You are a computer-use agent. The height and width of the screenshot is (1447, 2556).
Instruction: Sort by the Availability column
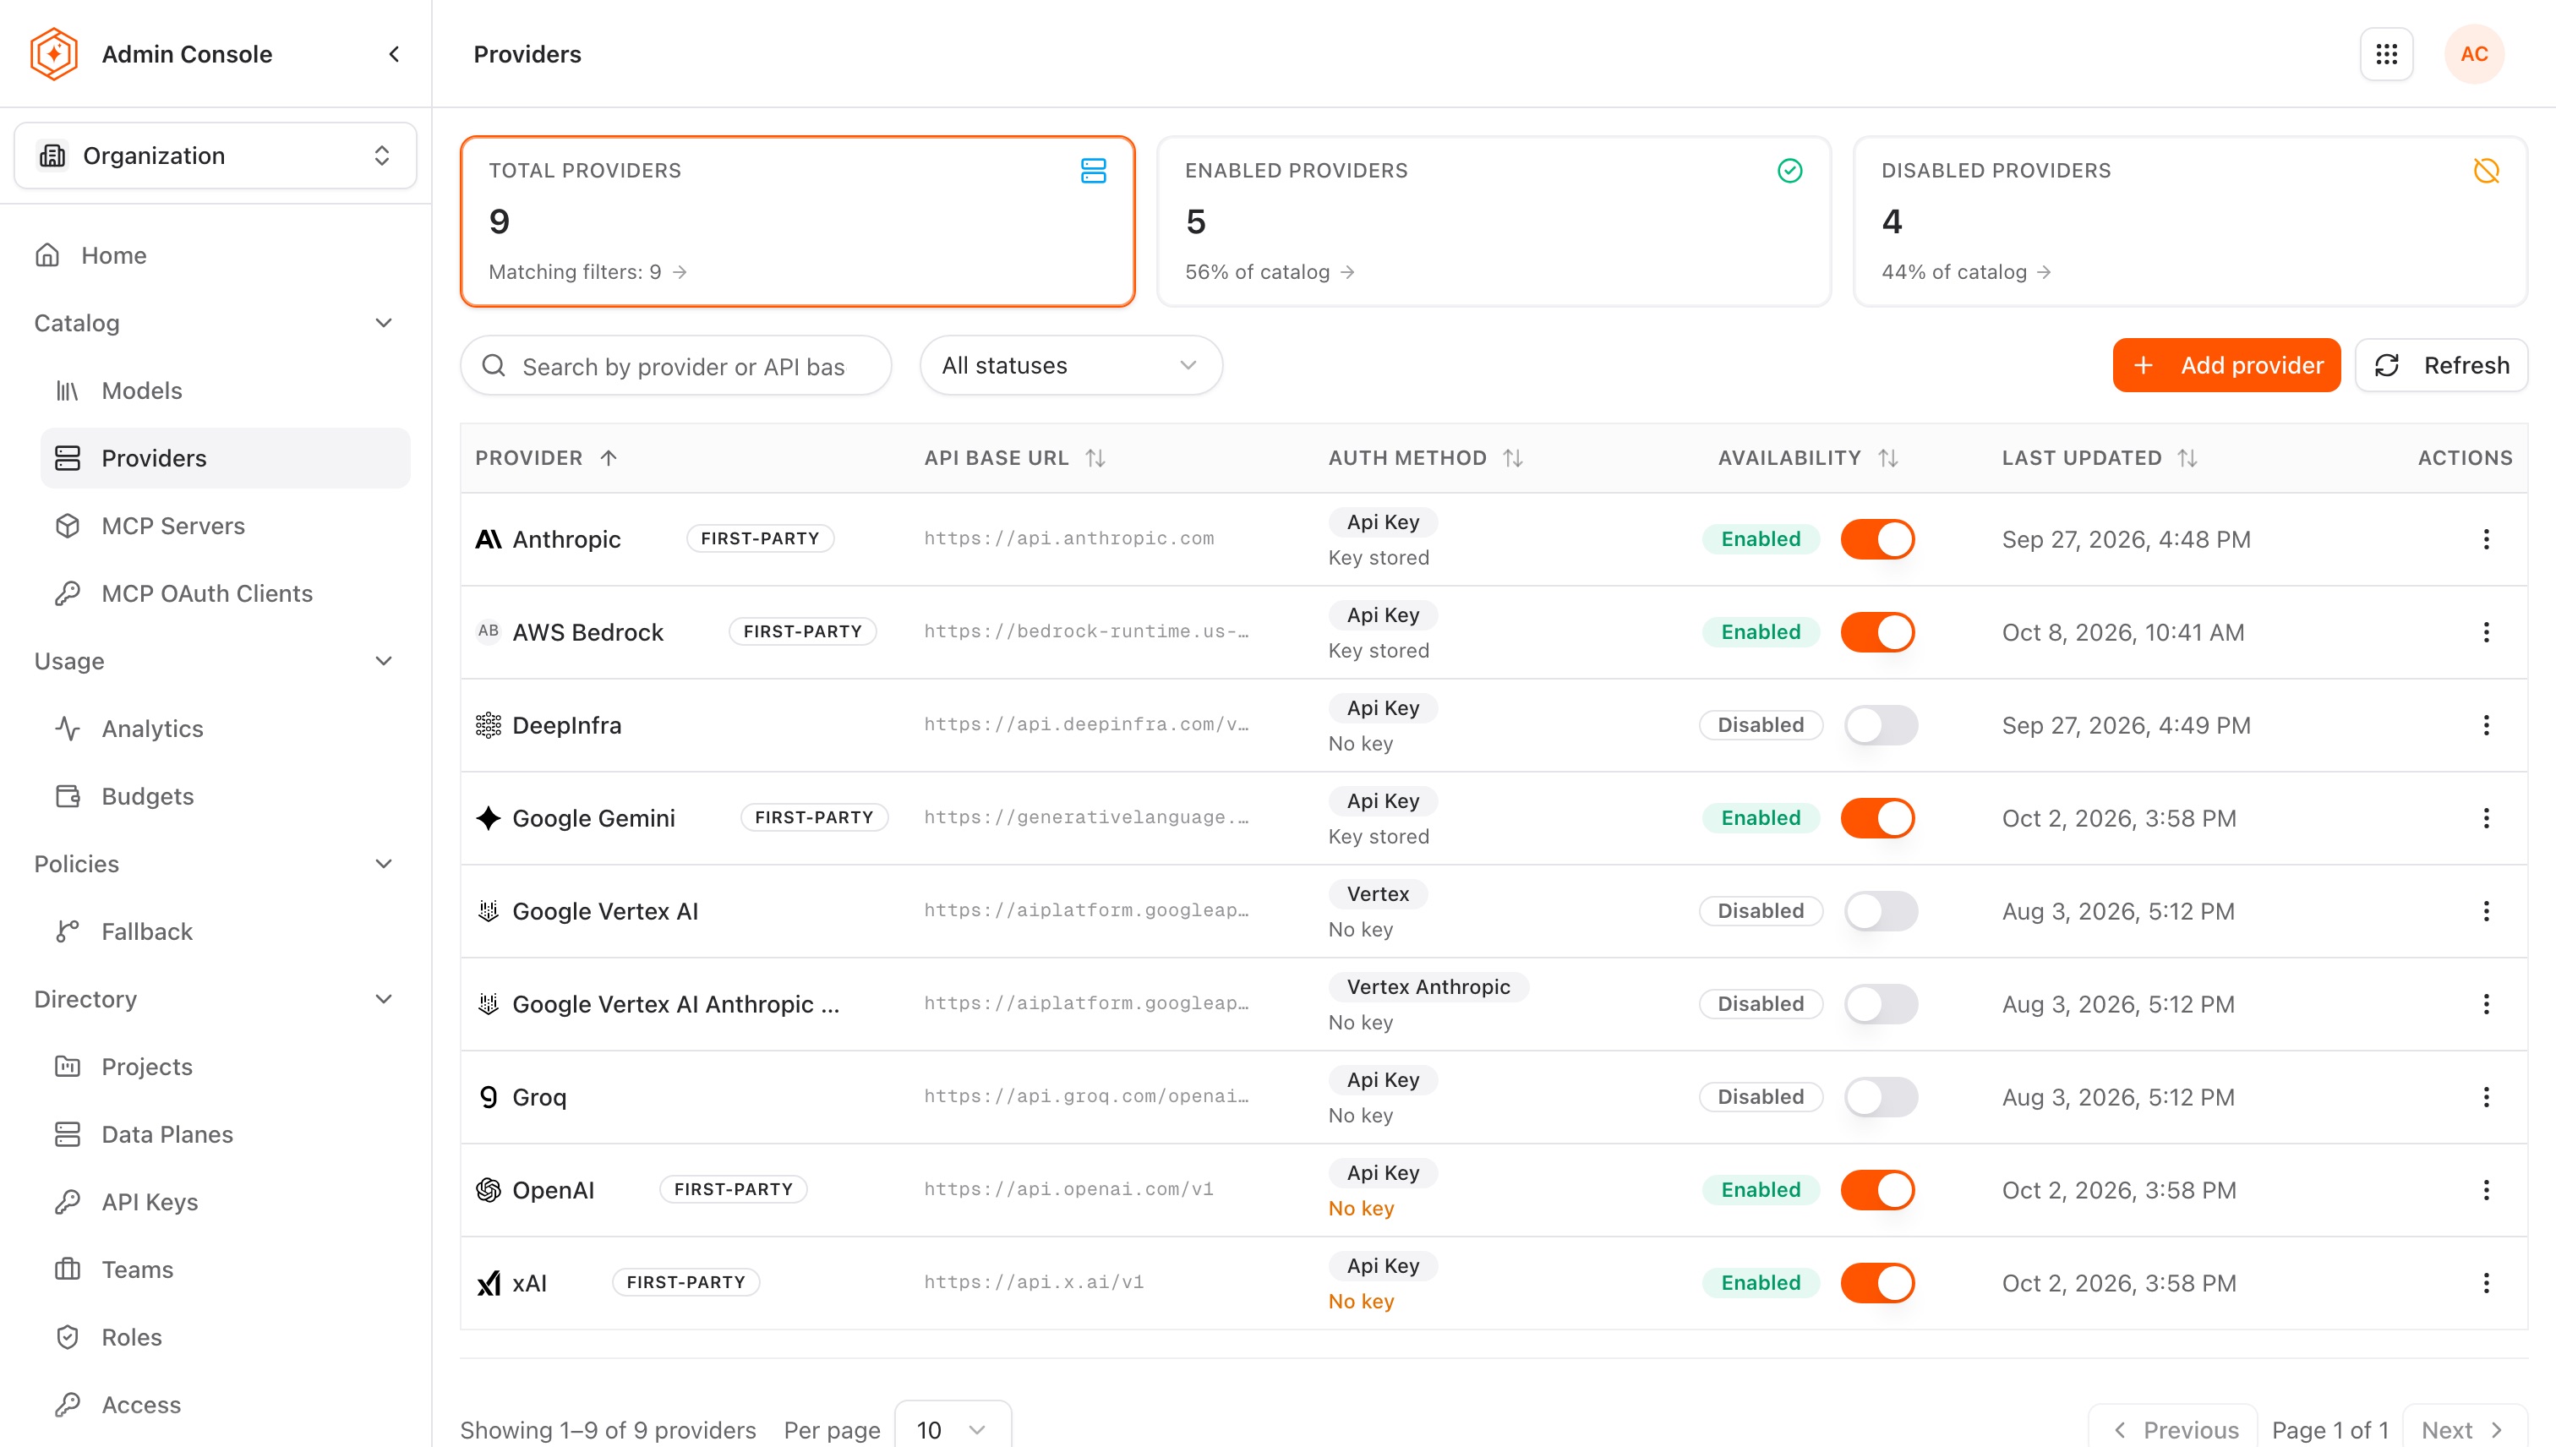(x=1887, y=457)
